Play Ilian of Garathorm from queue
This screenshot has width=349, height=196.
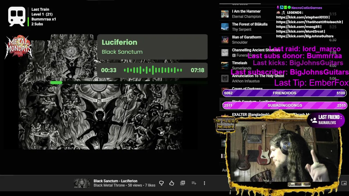246,37
